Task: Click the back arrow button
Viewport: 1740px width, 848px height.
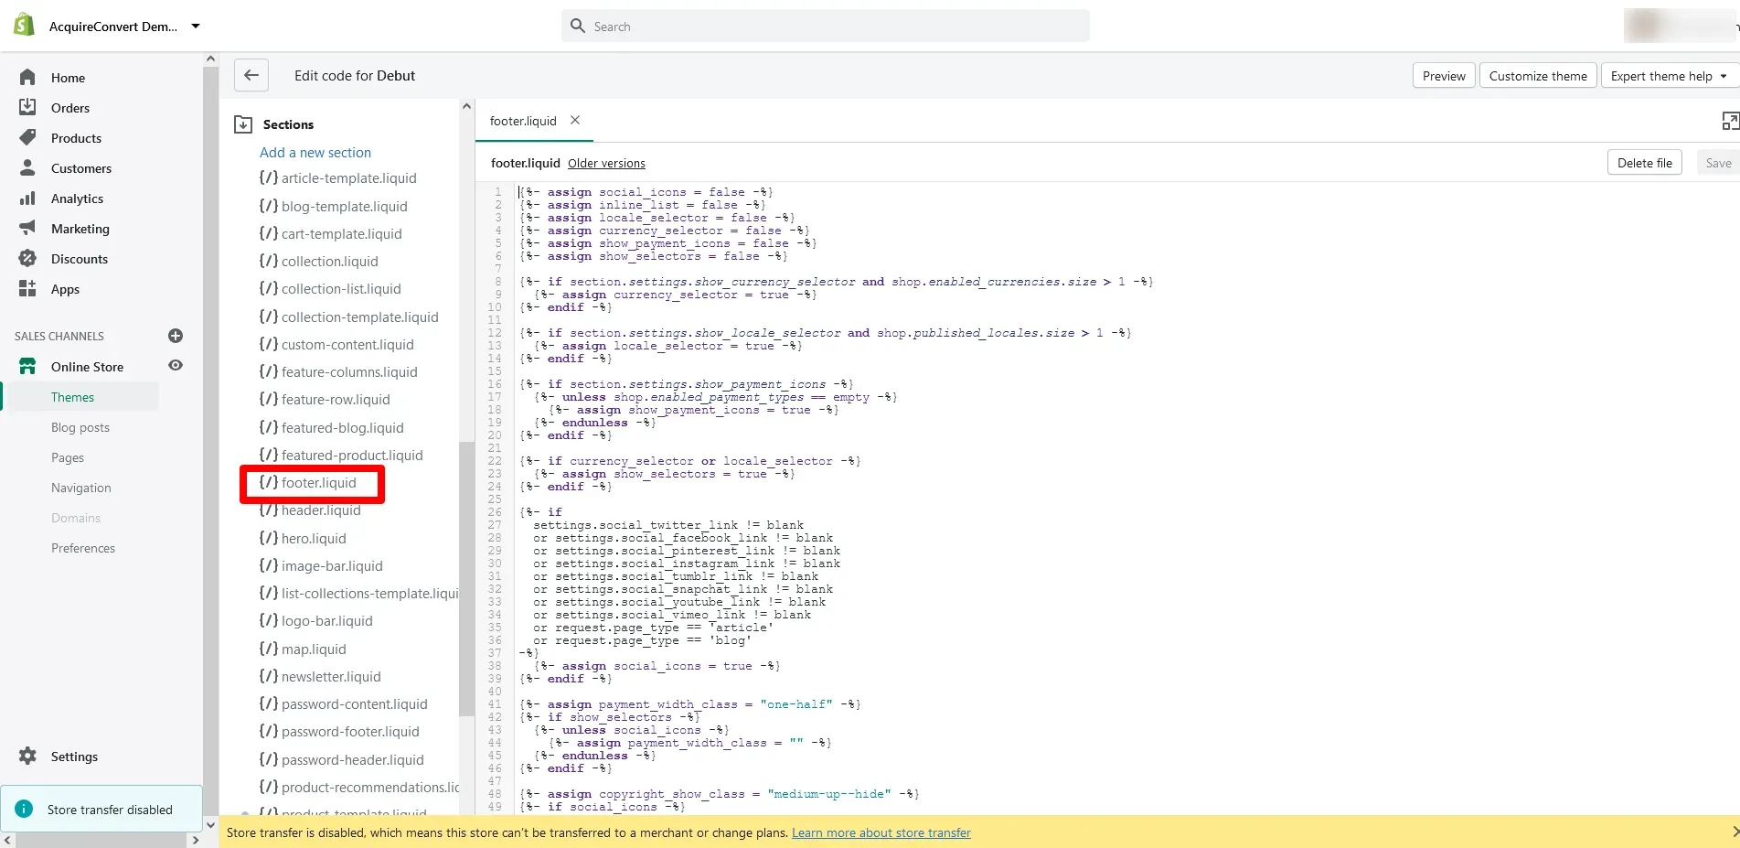Action: click(251, 75)
